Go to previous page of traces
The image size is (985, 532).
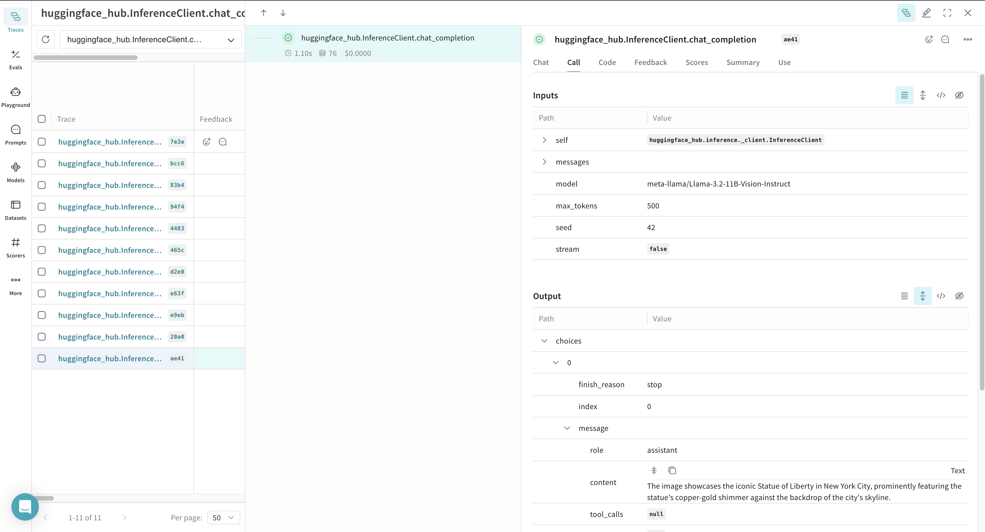[x=45, y=517]
